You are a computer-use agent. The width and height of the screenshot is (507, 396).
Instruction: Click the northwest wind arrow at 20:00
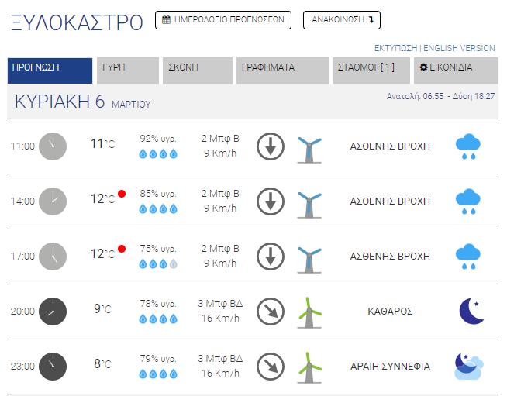pyautogui.click(x=271, y=311)
